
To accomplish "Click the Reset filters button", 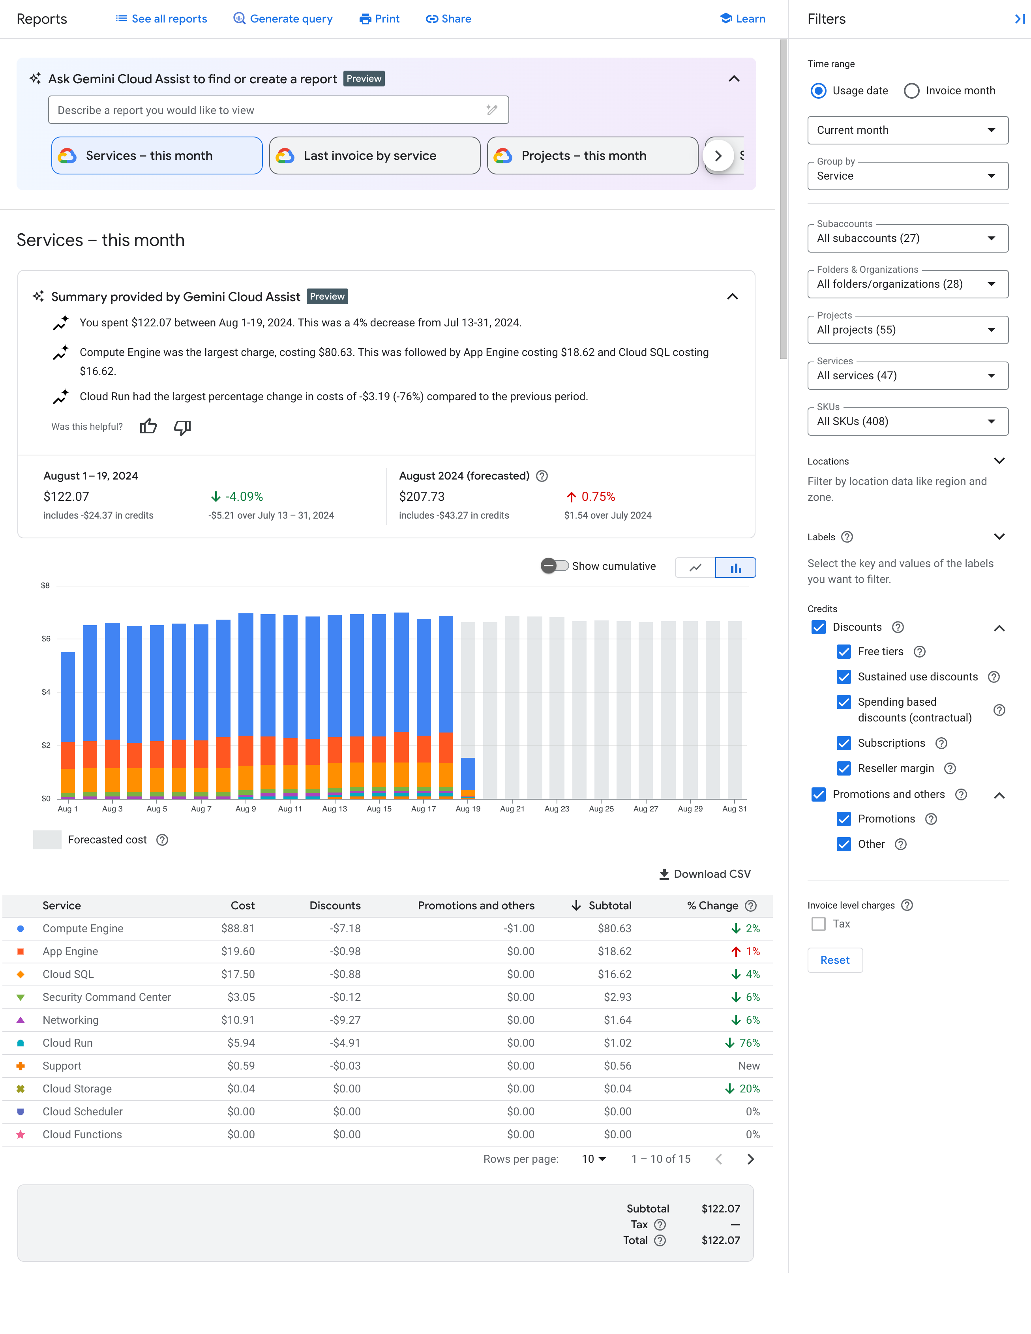I will 834,959.
